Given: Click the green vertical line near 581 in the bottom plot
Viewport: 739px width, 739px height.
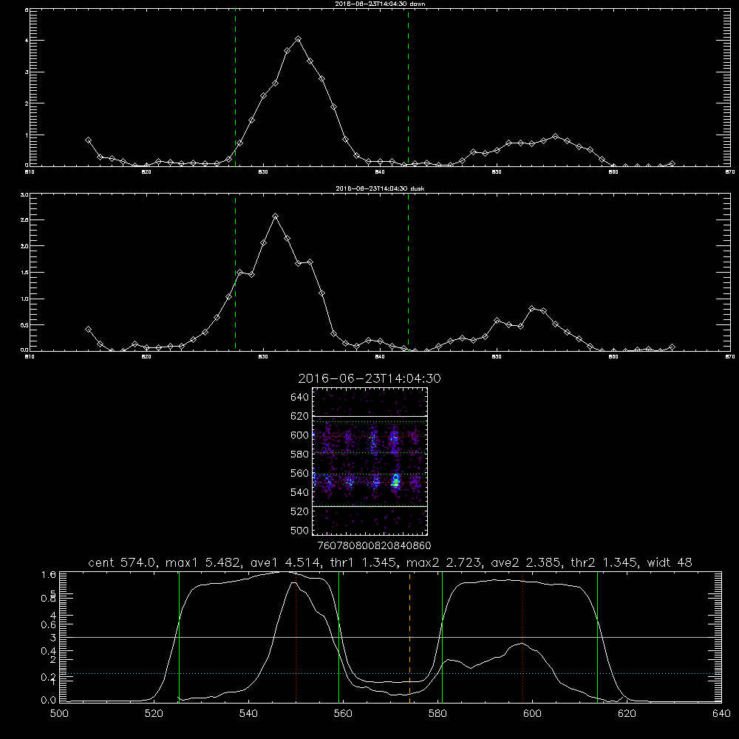Looking at the screenshot, I should tap(442, 637).
